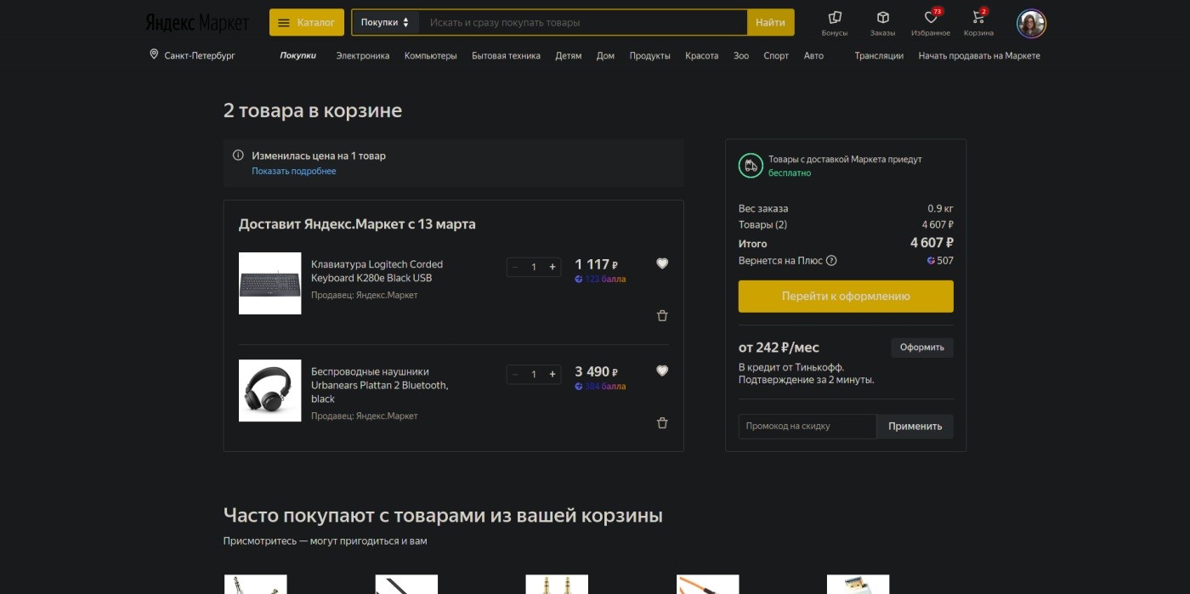The height and width of the screenshot is (594, 1190).
Task: Click the Найти search button
Action: pyautogui.click(x=770, y=23)
